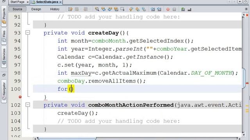250x140 pixels.
Task: Click TODO comment on line 91
Action: point(118,17)
